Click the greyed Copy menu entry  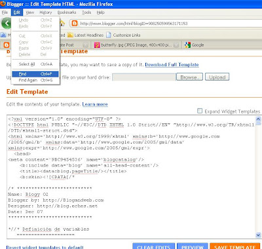pyautogui.click(x=35, y=42)
